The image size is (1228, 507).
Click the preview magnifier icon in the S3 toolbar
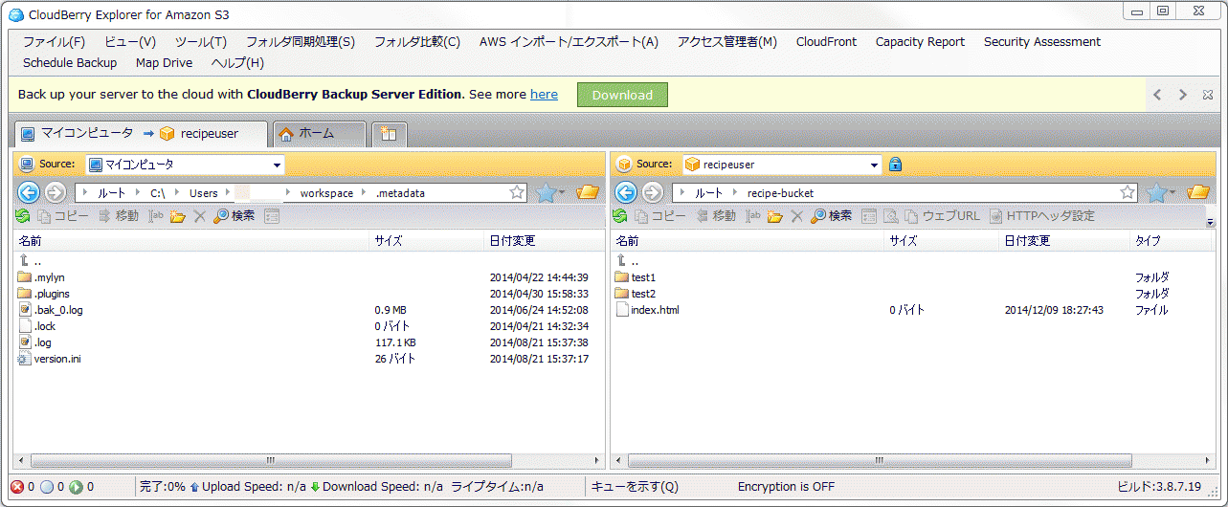(x=890, y=216)
